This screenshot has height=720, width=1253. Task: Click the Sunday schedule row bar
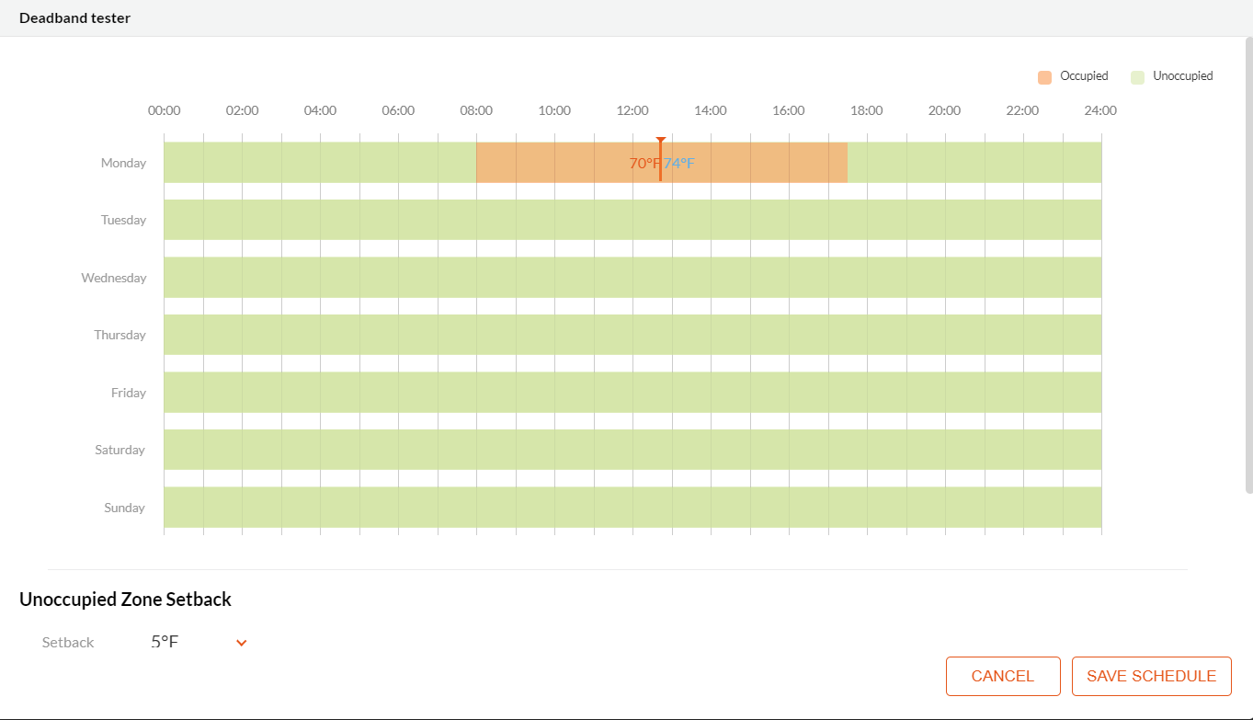(x=632, y=508)
